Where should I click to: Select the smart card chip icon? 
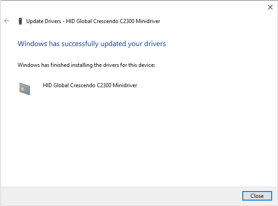pyautogui.click(x=24, y=89)
